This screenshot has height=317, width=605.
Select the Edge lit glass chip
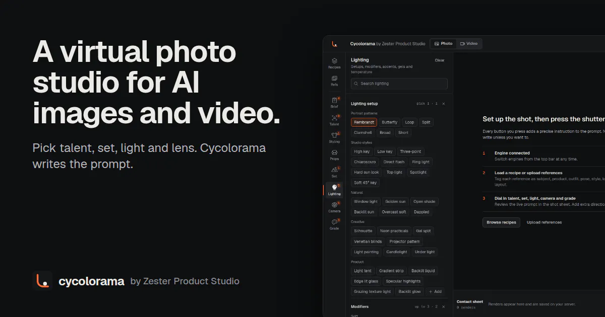[366, 281]
